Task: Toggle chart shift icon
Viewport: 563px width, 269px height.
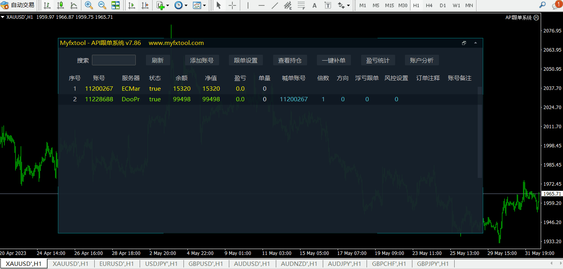Action: pyautogui.click(x=145, y=5)
